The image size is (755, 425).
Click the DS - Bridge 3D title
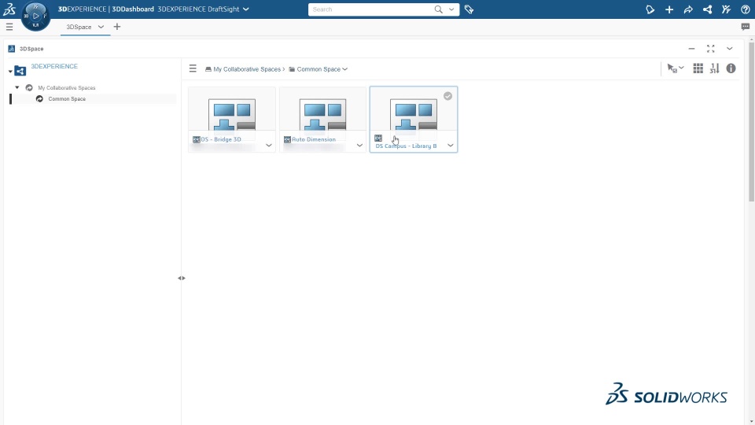coord(221,139)
